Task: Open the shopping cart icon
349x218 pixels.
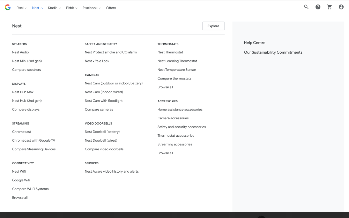Action: 329,7
